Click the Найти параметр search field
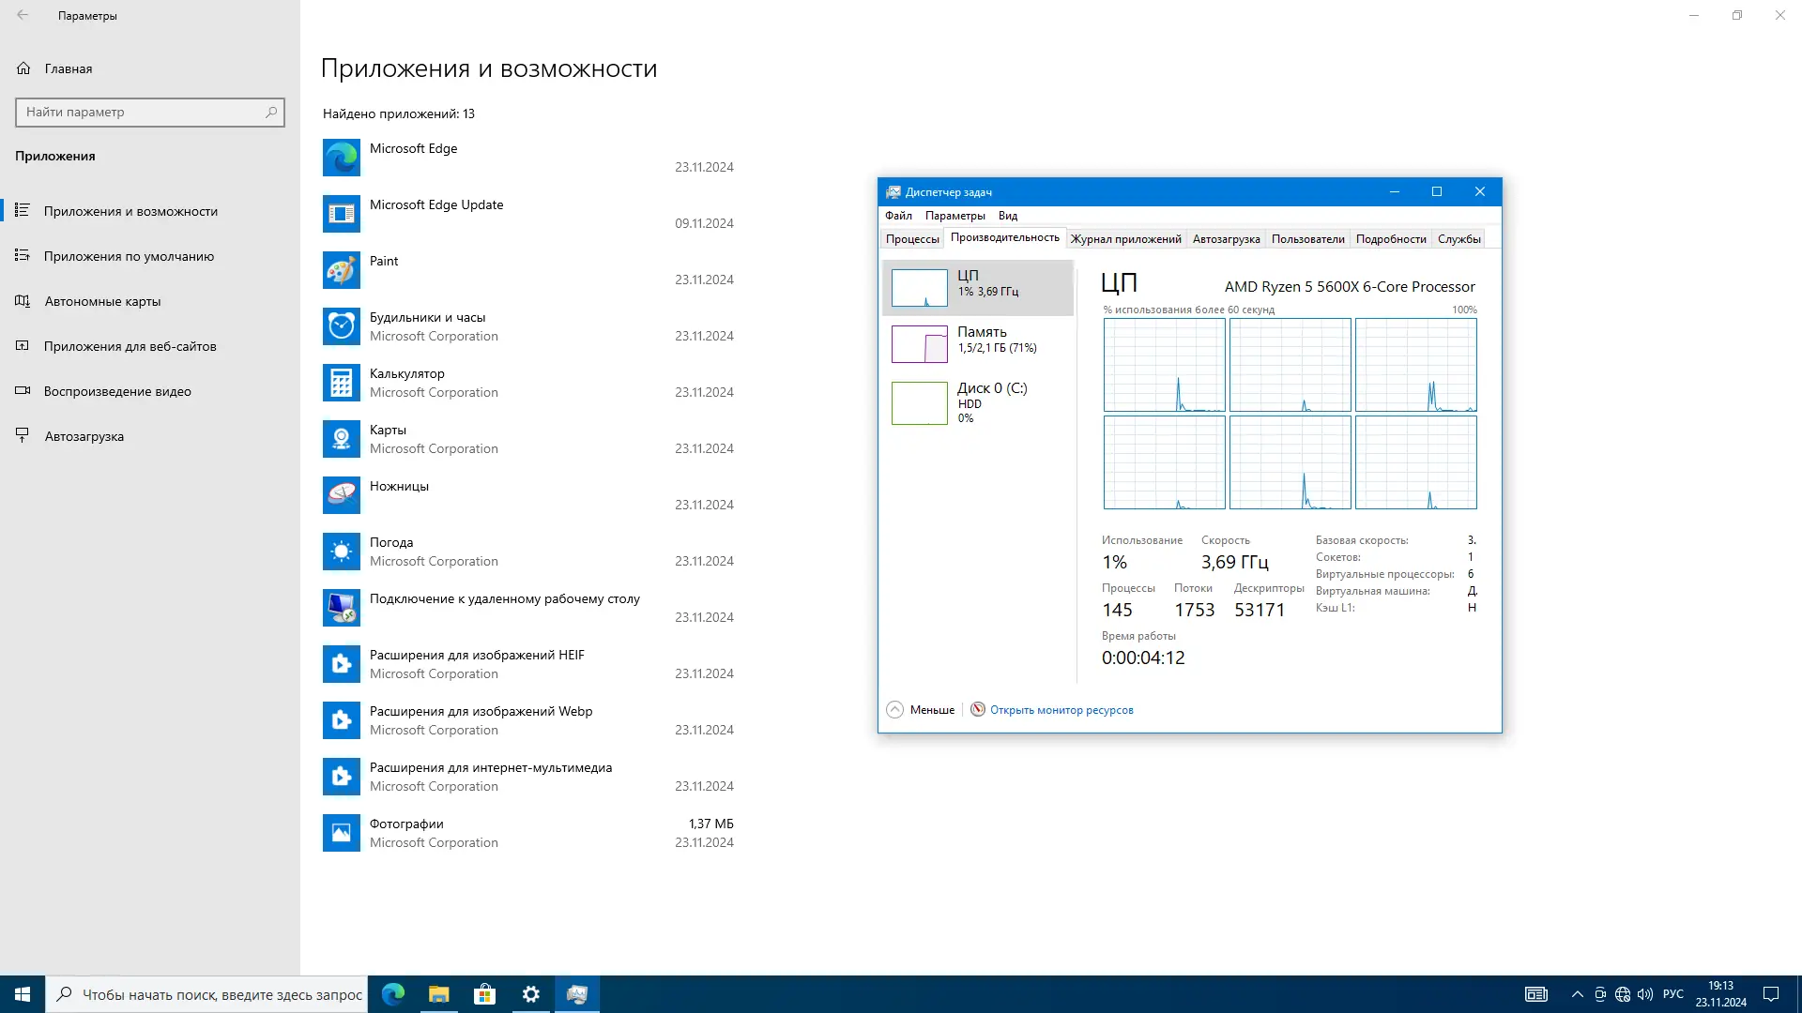The image size is (1802, 1013). (141, 112)
